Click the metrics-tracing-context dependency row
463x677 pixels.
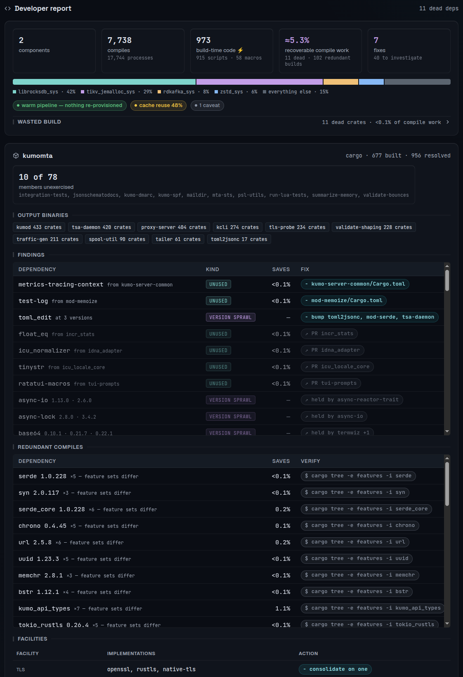pyautogui.click(x=228, y=284)
